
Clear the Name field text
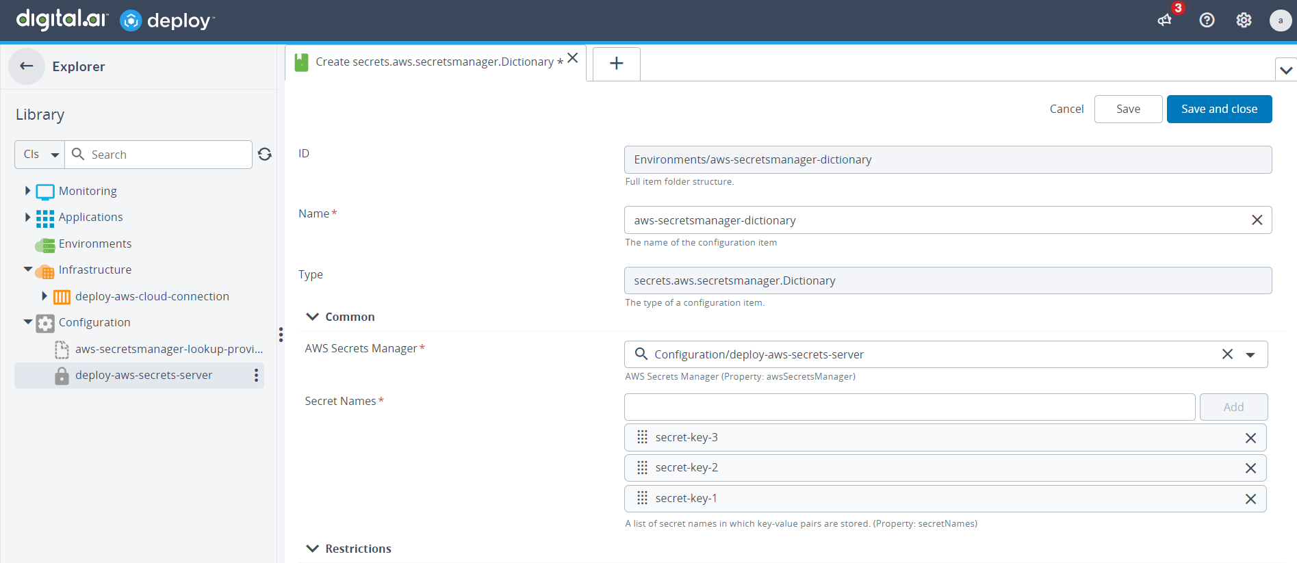1257,220
